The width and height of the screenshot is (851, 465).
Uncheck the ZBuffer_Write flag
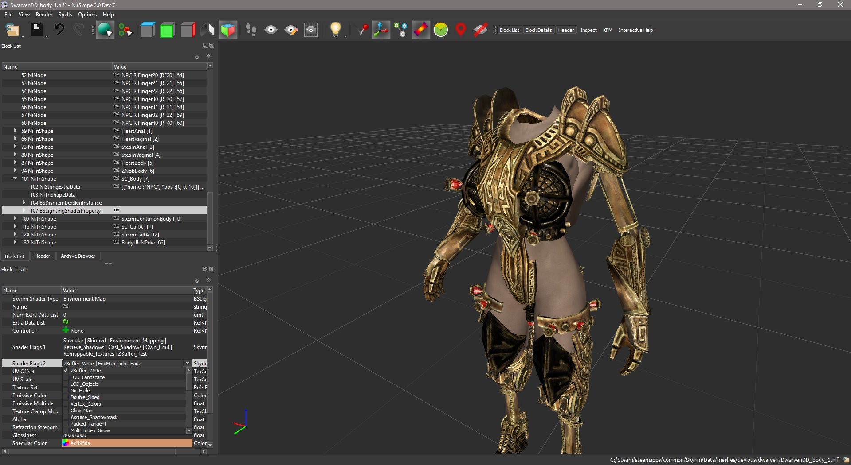[x=66, y=371]
